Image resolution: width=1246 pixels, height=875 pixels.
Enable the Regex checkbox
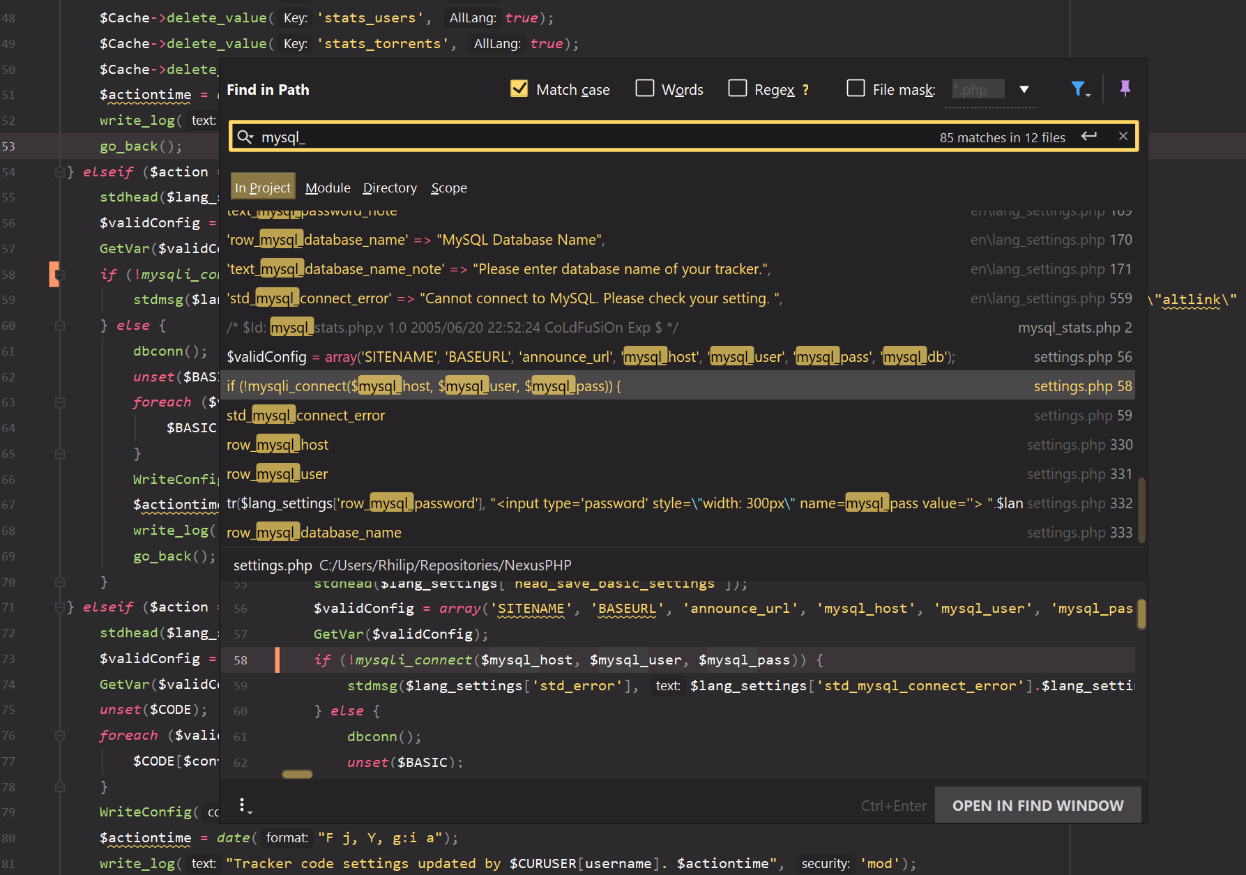pyautogui.click(x=737, y=89)
